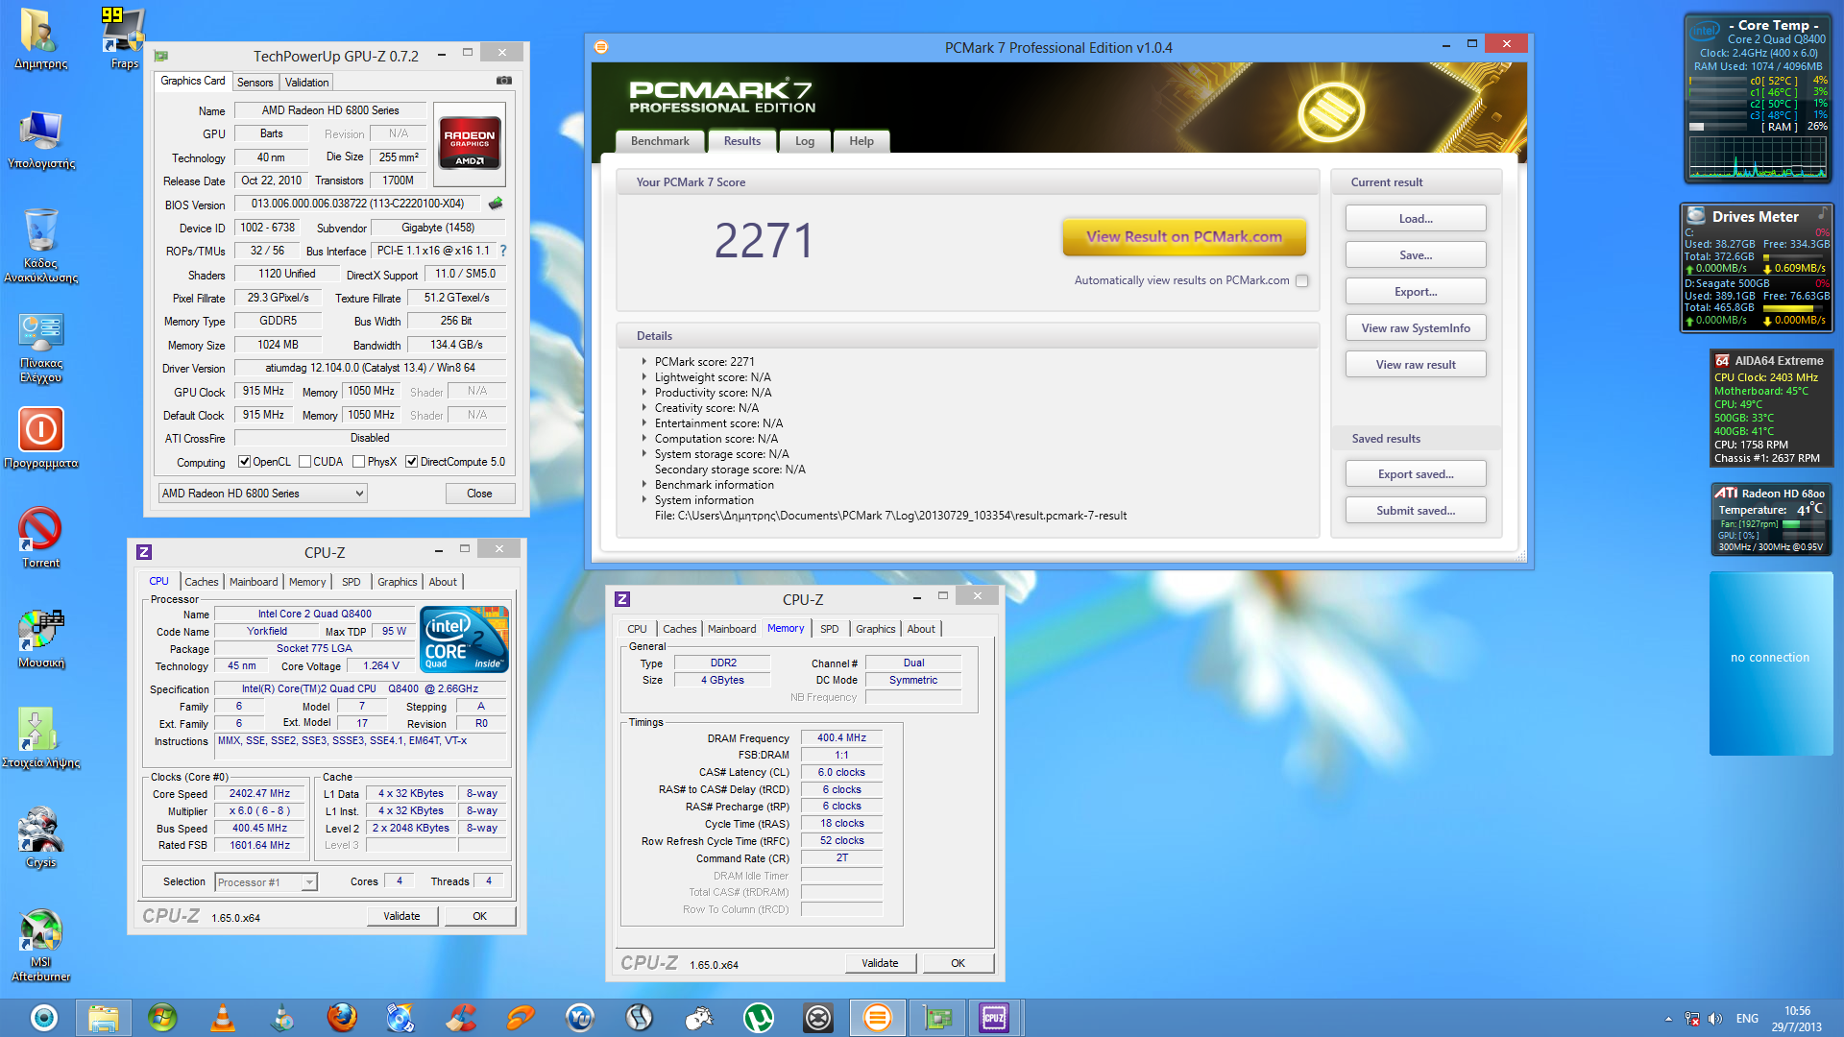Click the volume speaker tray icon
1844x1037 pixels.
tap(1715, 1019)
